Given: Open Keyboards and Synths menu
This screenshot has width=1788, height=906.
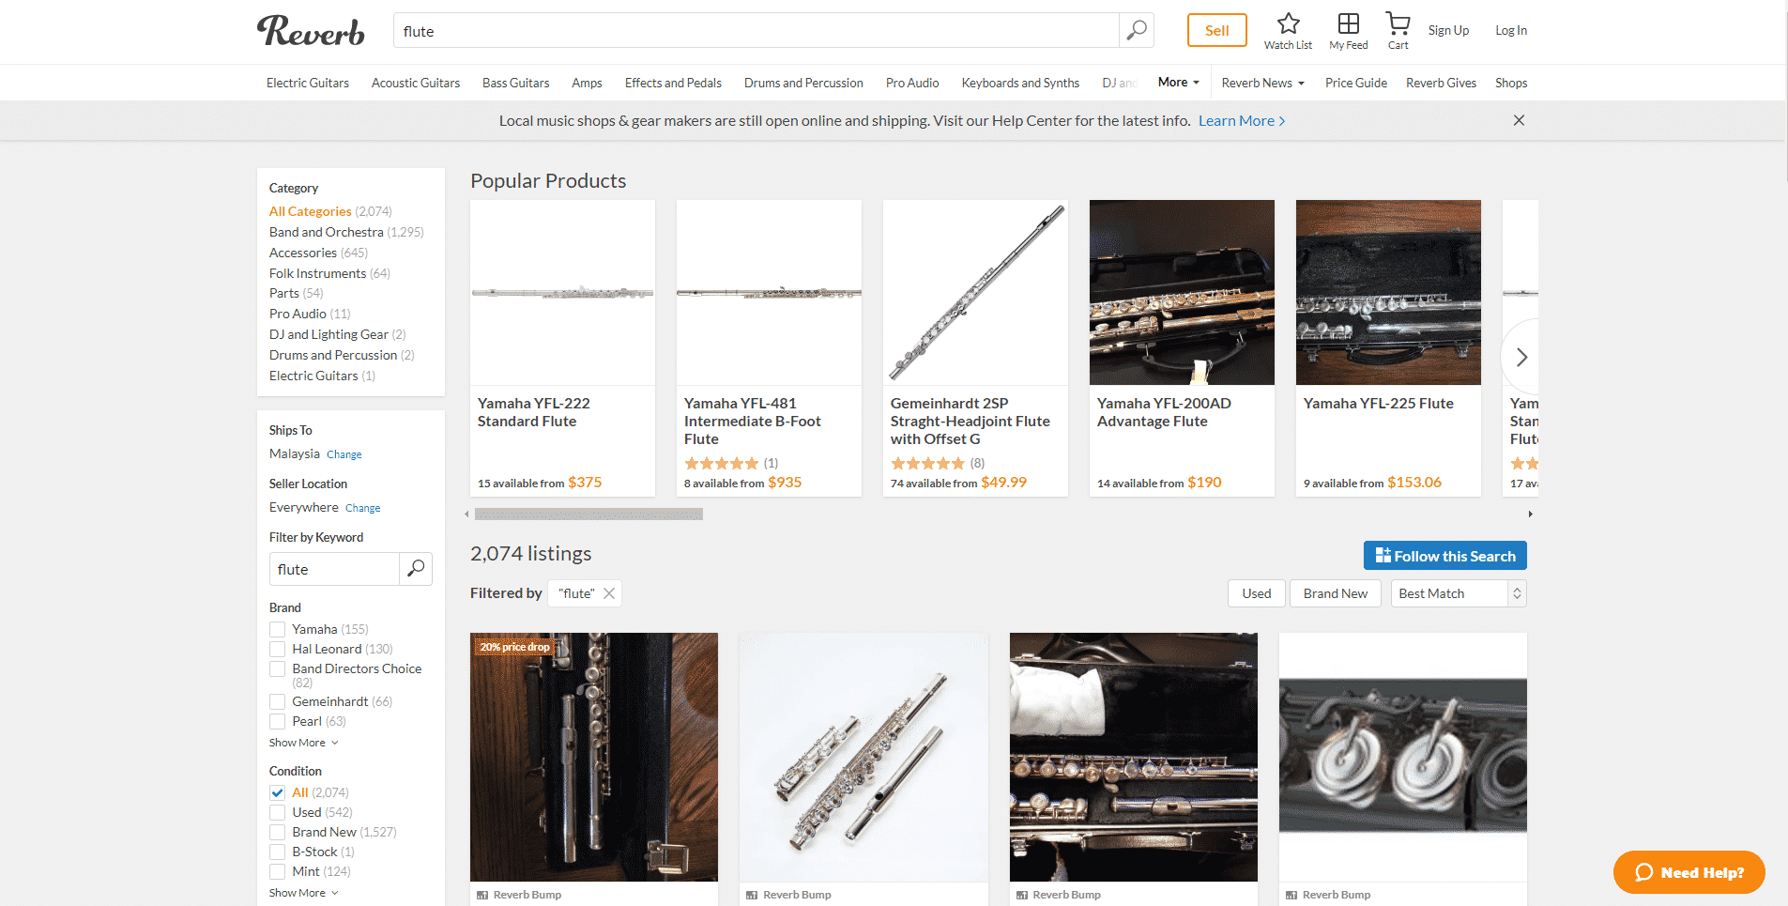Looking at the screenshot, I should tap(1020, 83).
